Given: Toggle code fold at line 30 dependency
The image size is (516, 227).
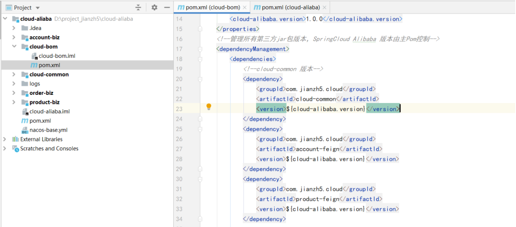Looking at the screenshot, I should pyautogui.click(x=200, y=179).
